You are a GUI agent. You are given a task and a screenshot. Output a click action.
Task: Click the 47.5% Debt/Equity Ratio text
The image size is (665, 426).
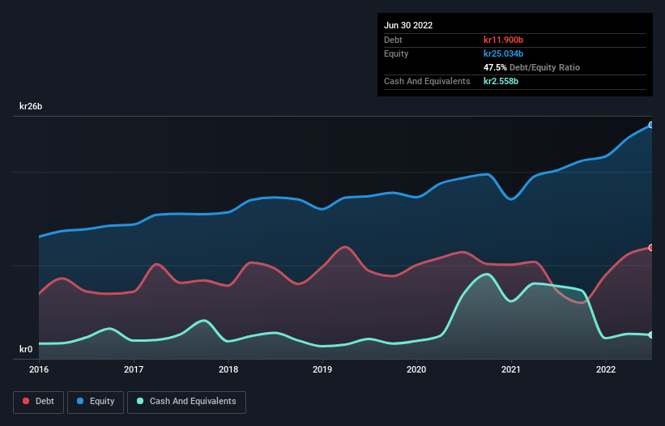point(532,67)
